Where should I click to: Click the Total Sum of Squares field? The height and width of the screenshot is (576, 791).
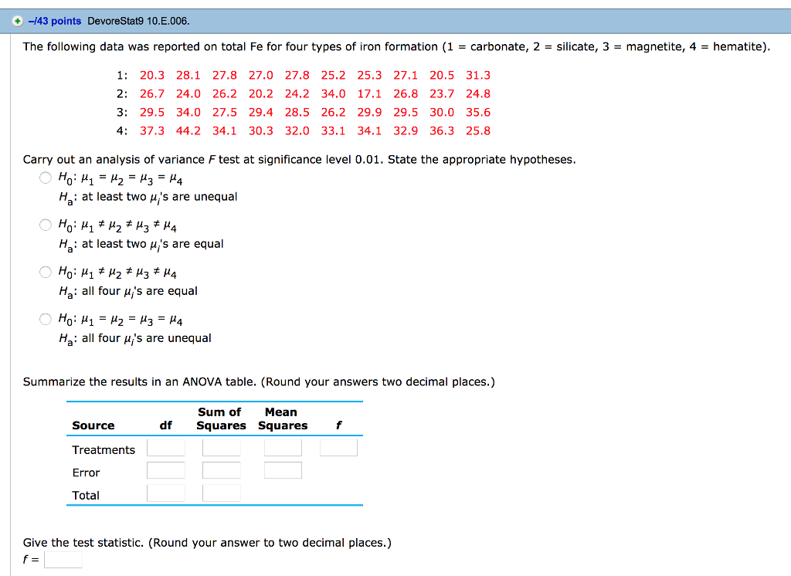[x=221, y=492]
